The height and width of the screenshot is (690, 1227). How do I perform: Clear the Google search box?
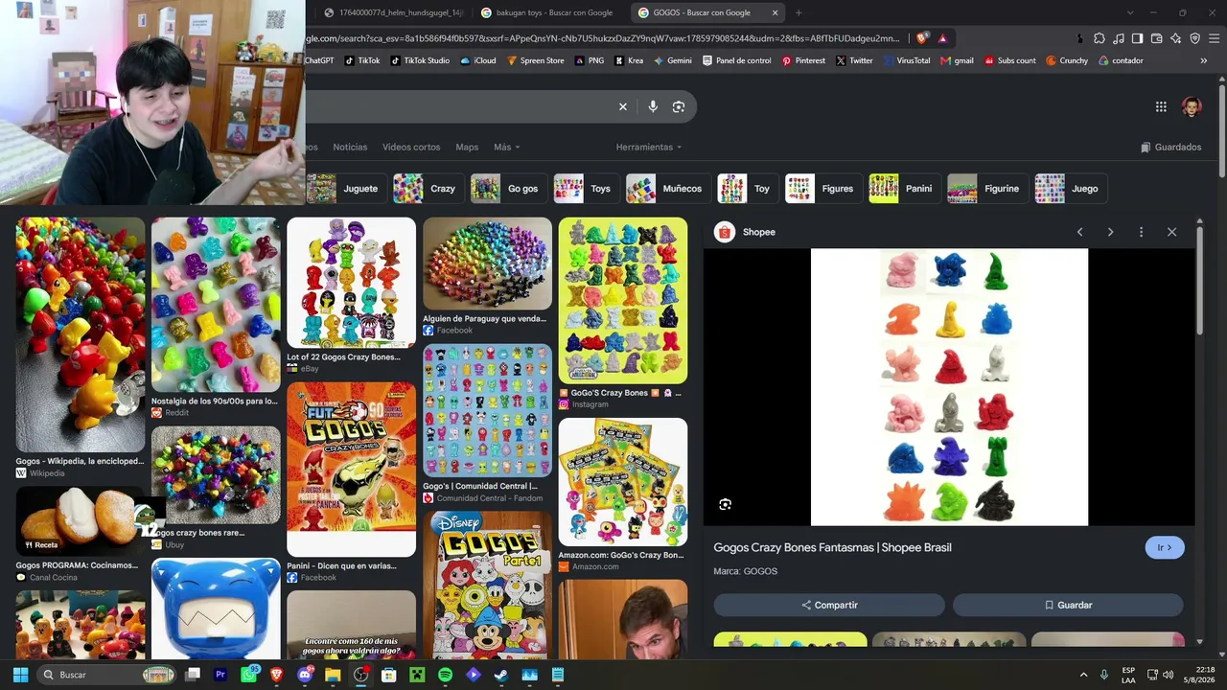[623, 106]
